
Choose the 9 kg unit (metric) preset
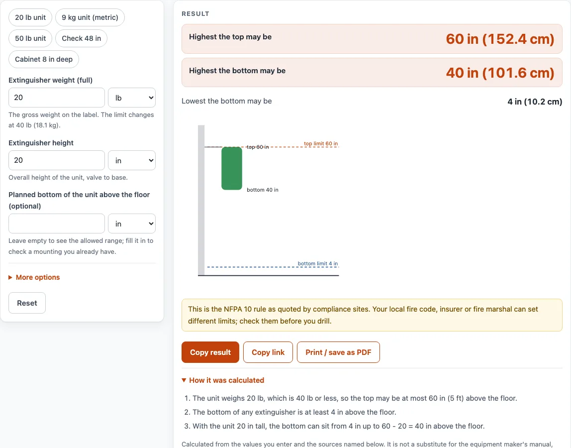(x=90, y=17)
